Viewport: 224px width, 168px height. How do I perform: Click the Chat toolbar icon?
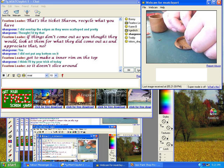(37, 13)
